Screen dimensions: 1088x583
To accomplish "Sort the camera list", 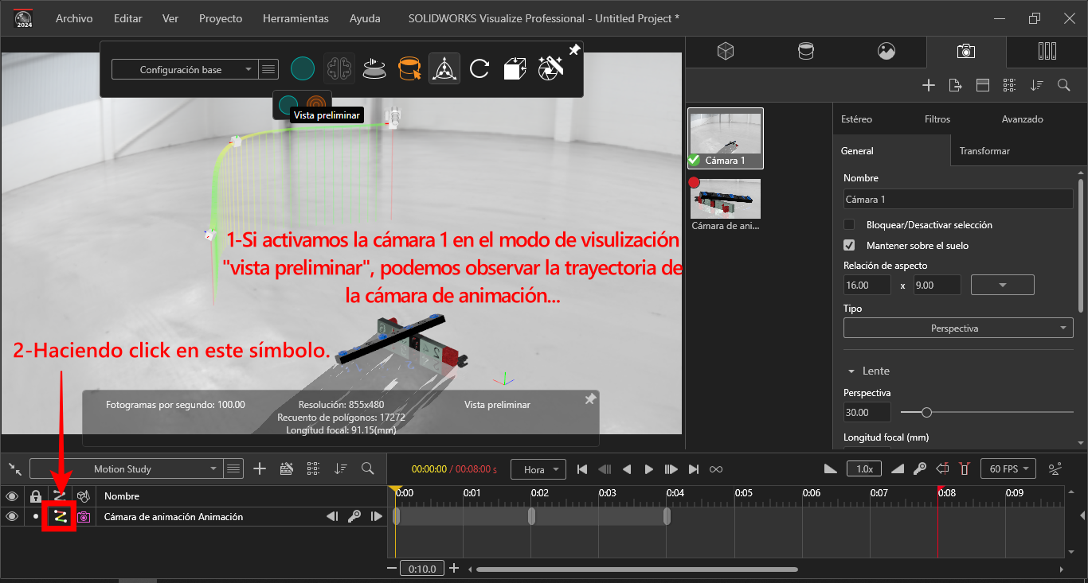I will click(x=1037, y=85).
